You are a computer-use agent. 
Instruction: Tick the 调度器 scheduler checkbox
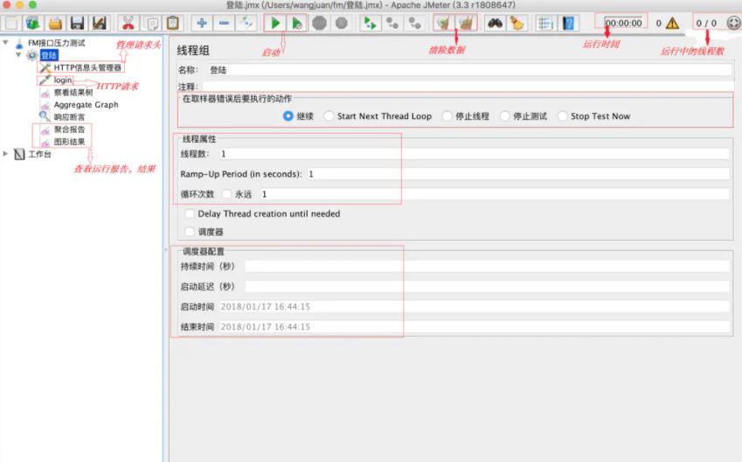click(191, 232)
